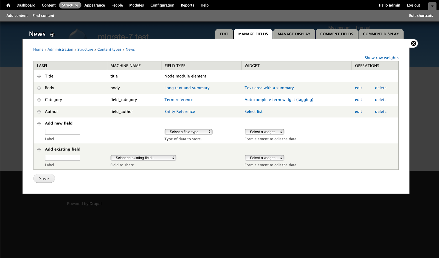Click the Save button
This screenshot has width=439, height=258.
[x=44, y=178]
